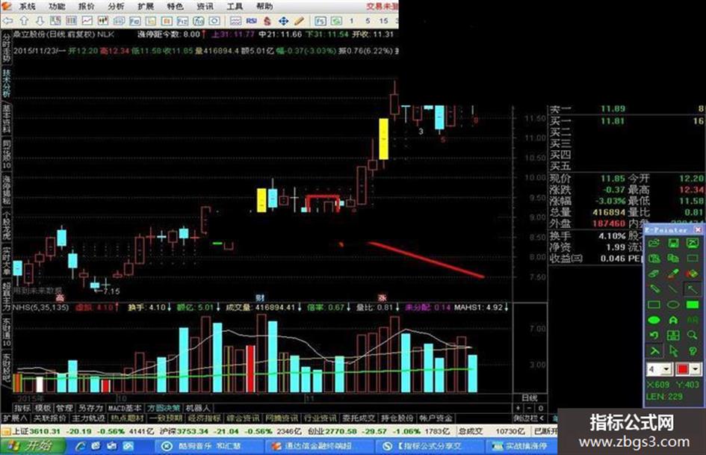This screenshot has width=706, height=455.
Task: Open the 热点题材 tab
Action: [x=127, y=418]
